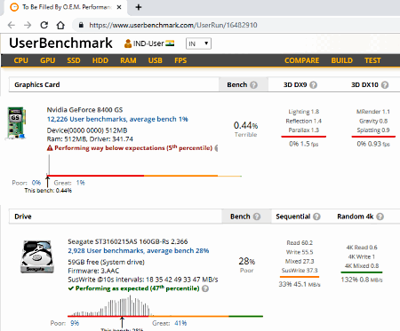Reload the page with the refresh icon
The image size is (400, 331).
coord(44,25)
